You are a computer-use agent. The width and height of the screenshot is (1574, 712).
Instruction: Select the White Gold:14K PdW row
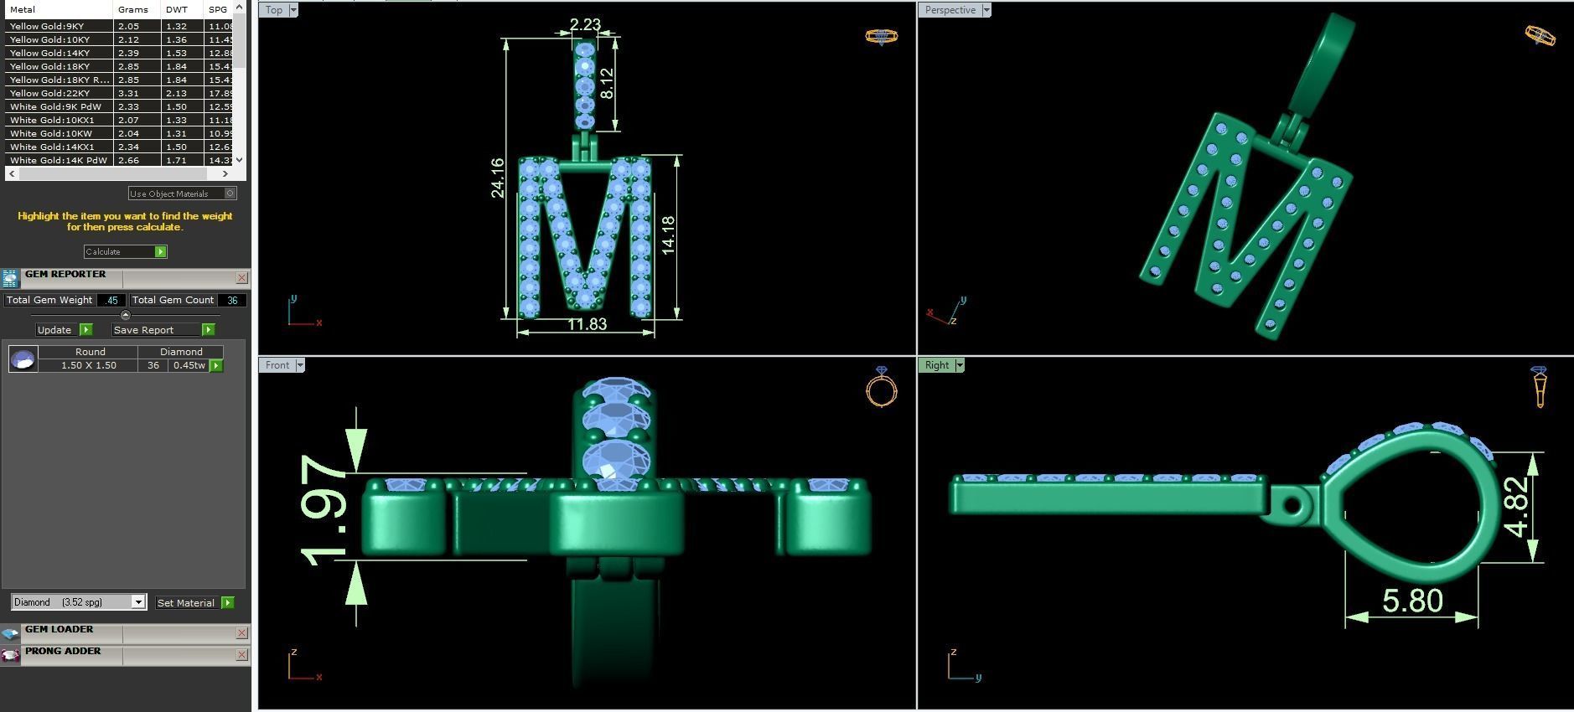pyautogui.click(x=119, y=160)
